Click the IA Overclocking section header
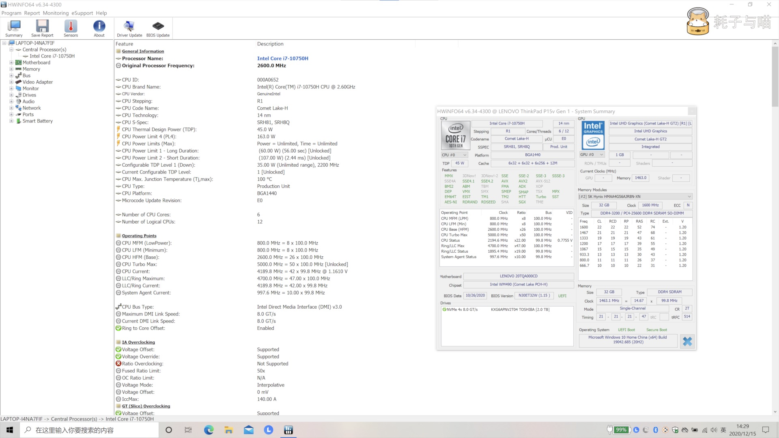The height and width of the screenshot is (438, 779). coord(138,342)
